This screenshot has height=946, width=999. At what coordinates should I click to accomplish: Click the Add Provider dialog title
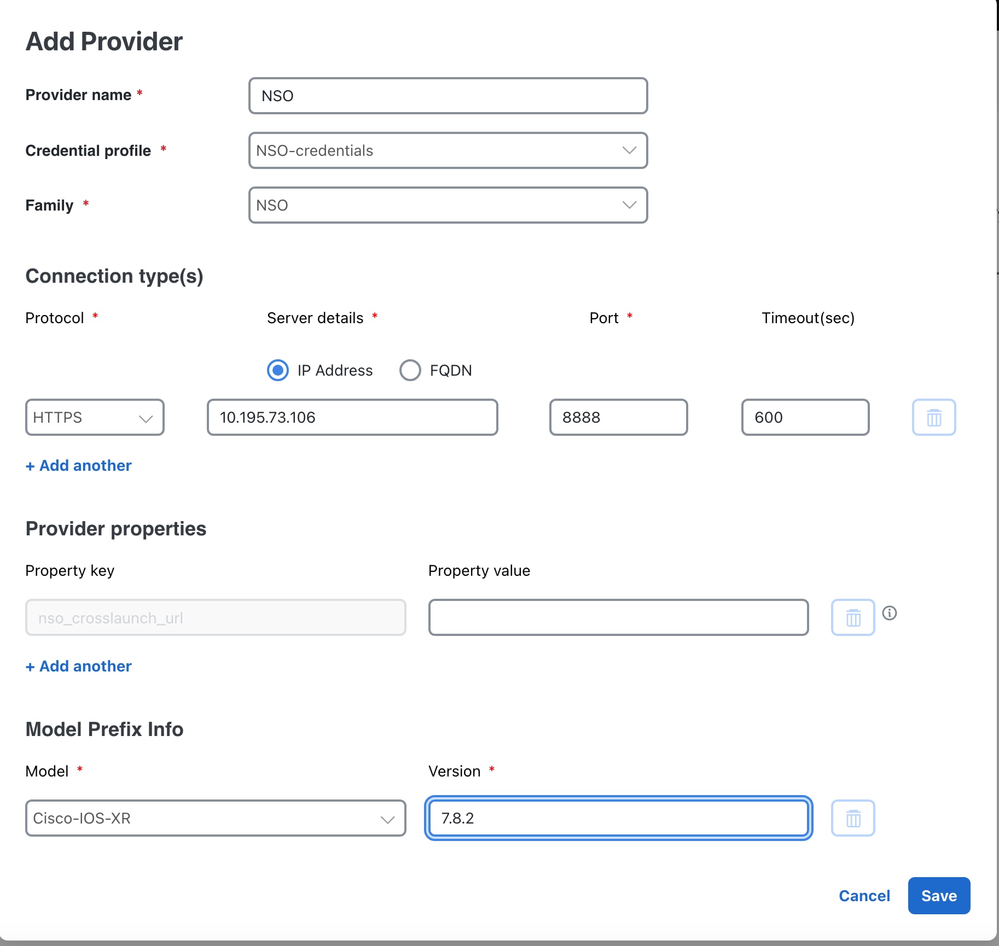[104, 42]
